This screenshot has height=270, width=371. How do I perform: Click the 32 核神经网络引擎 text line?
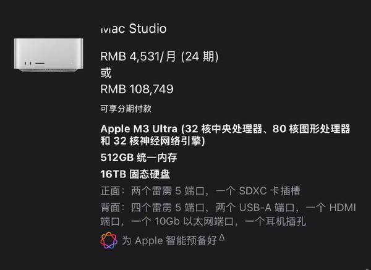coord(153,141)
